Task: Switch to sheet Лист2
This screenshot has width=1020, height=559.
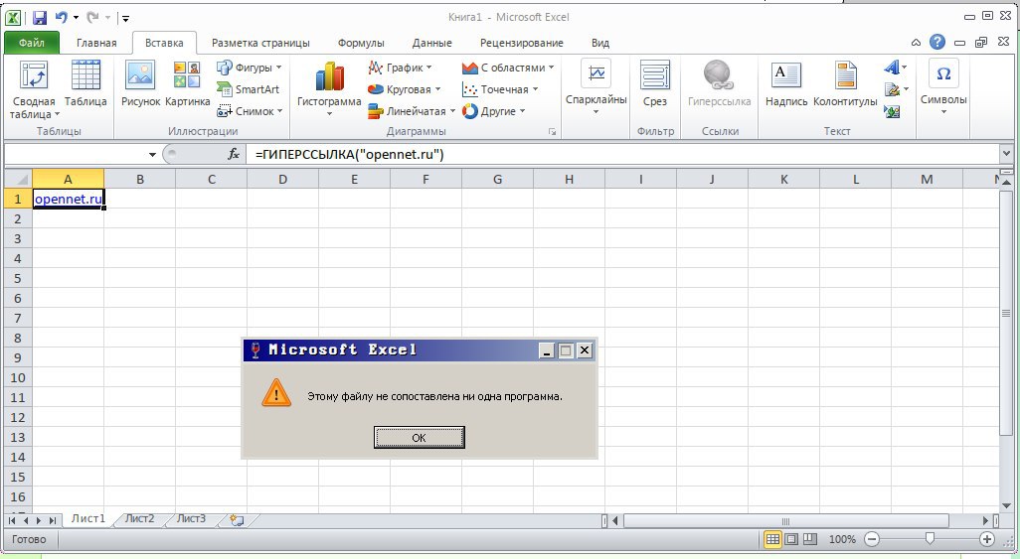Action: click(140, 518)
